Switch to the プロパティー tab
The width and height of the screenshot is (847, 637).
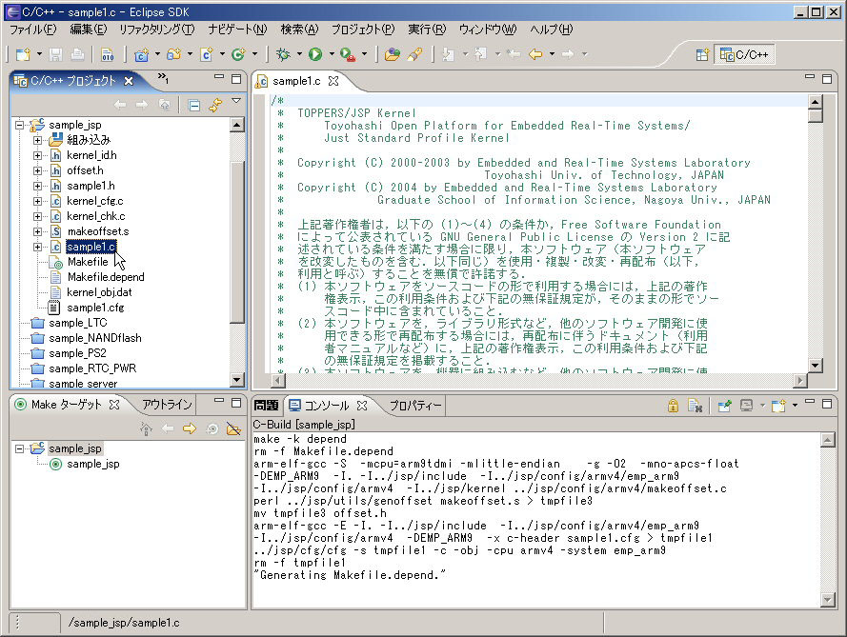point(415,406)
